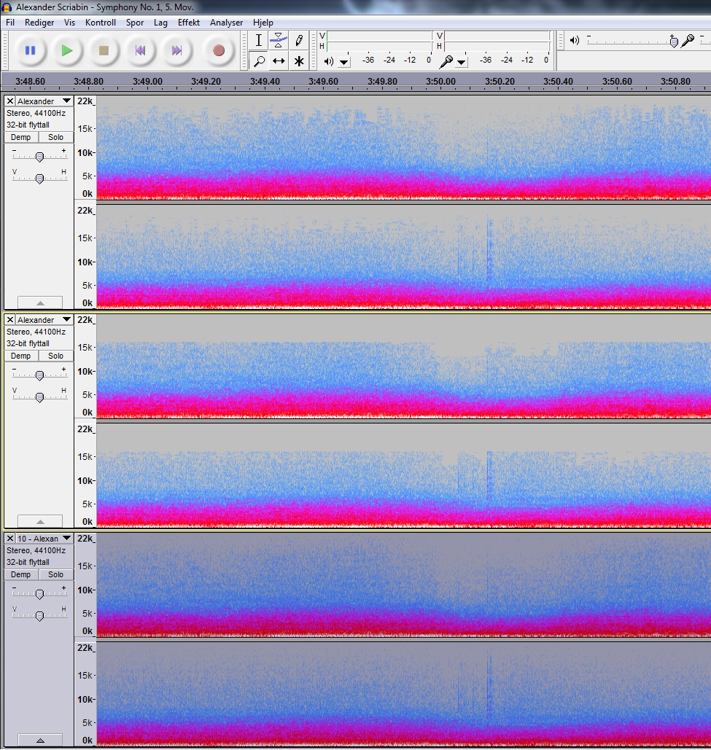This screenshot has height=750, width=711.
Task: Choose the Draw pencil tool
Action: click(298, 40)
